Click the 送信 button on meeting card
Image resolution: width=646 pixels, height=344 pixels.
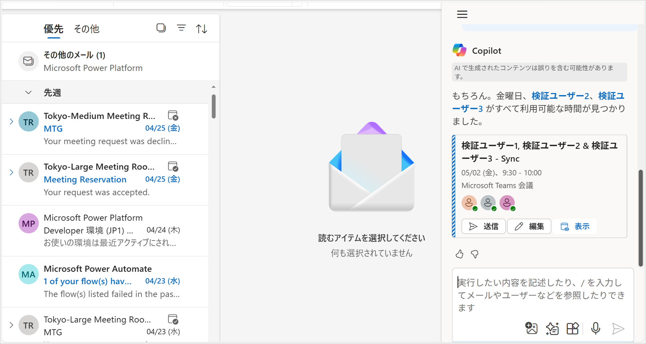pos(483,226)
